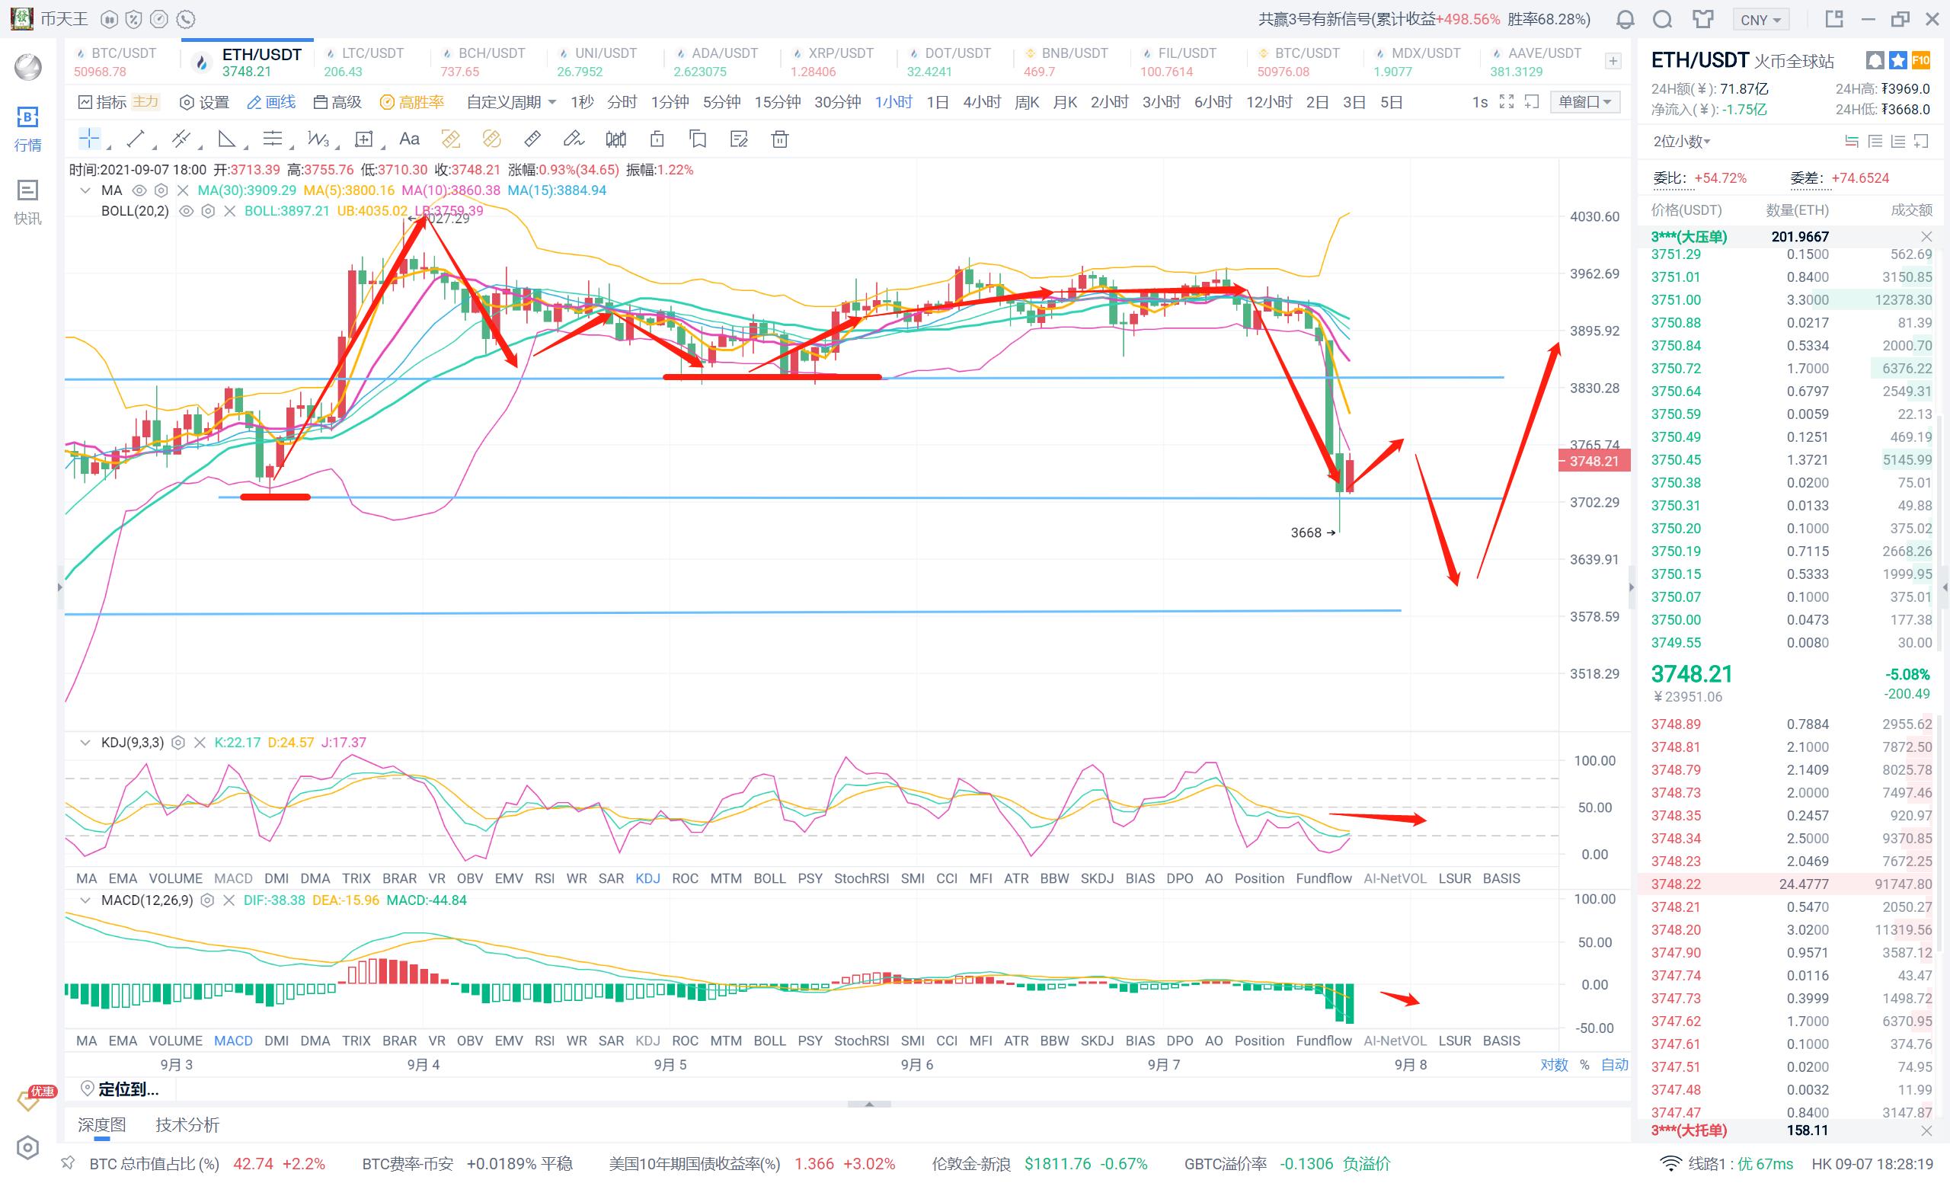Select the 4小时 timeframe tab
The image size is (1950, 1183).
(x=981, y=102)
